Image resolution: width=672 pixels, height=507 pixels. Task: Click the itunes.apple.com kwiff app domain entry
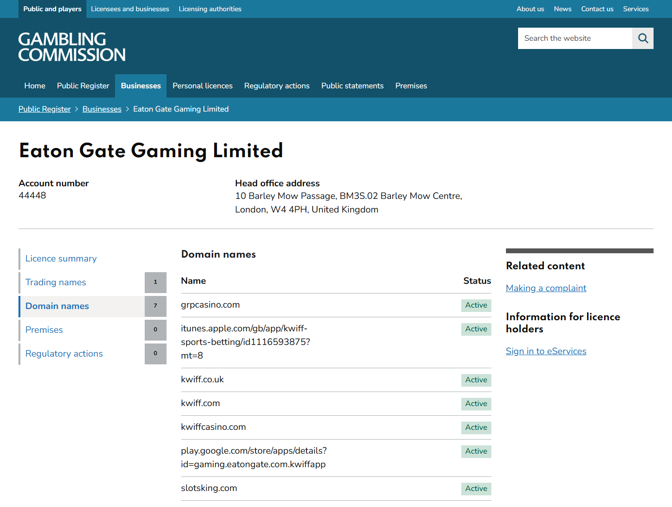pos(246,342)
